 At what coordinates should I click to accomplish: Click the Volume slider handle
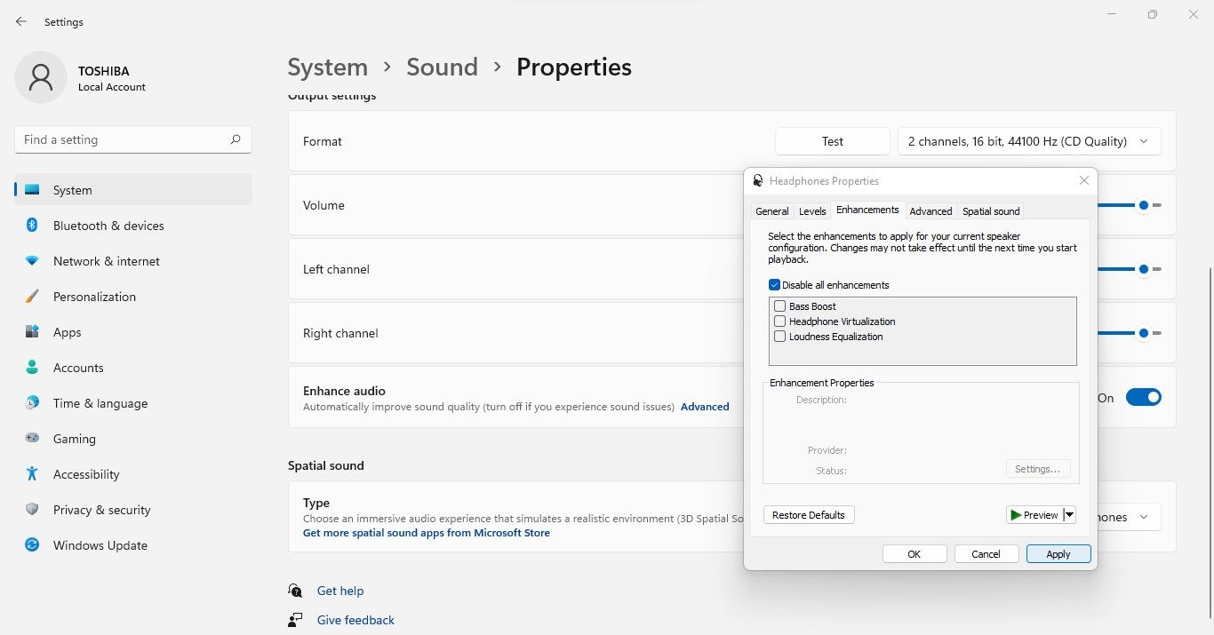click(x=1144, y=205)
